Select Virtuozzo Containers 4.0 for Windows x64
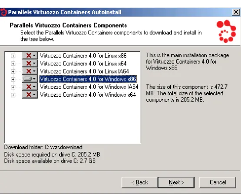The height and width of the screenshot is (195, 241). [88, 95]
